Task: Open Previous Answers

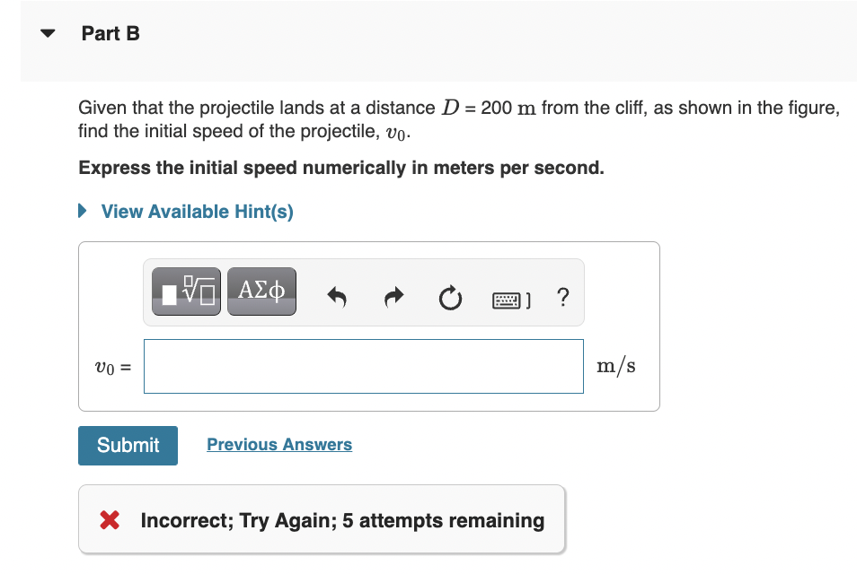Action: [278, 444]
